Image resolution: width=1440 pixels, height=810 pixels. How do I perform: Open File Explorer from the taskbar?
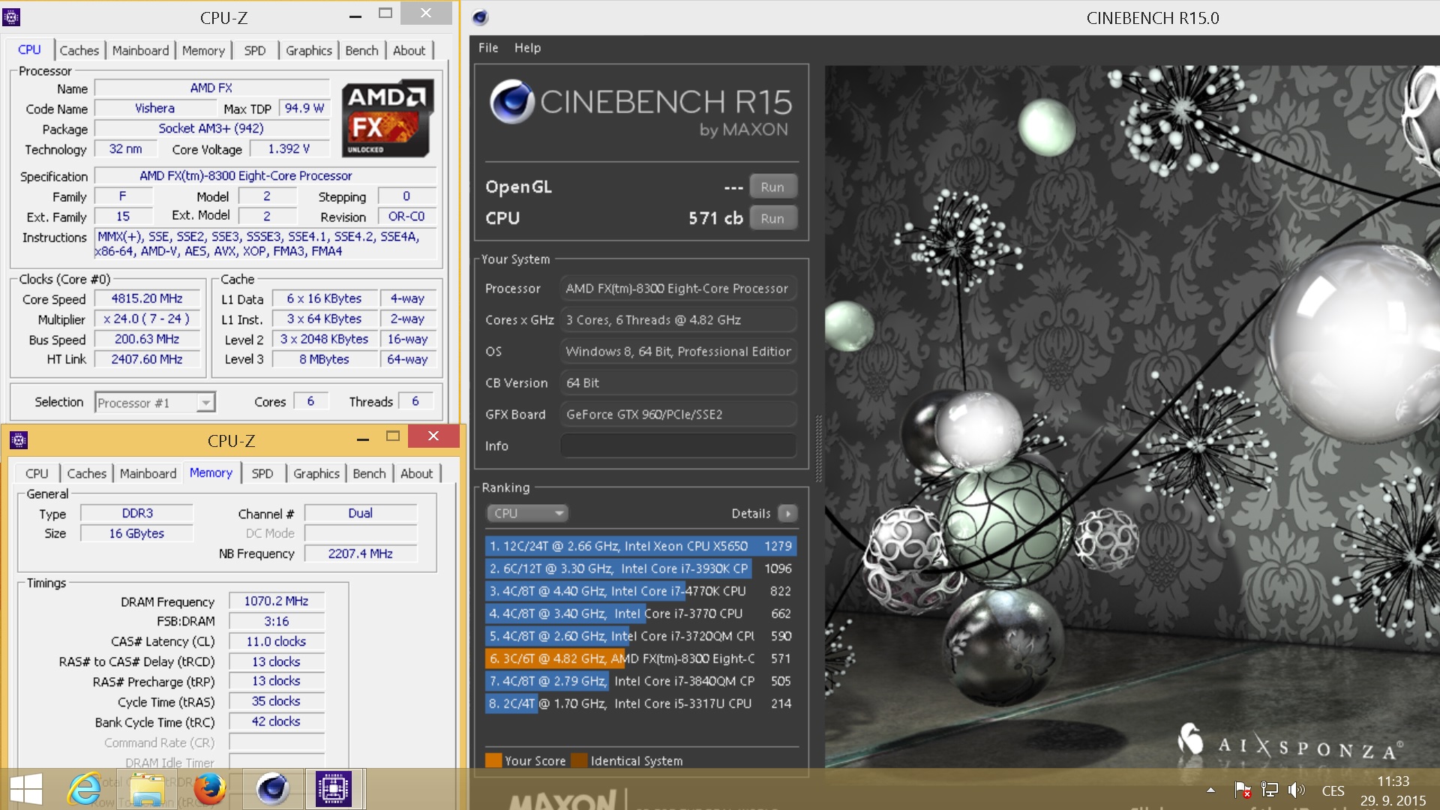coord(147,789)
